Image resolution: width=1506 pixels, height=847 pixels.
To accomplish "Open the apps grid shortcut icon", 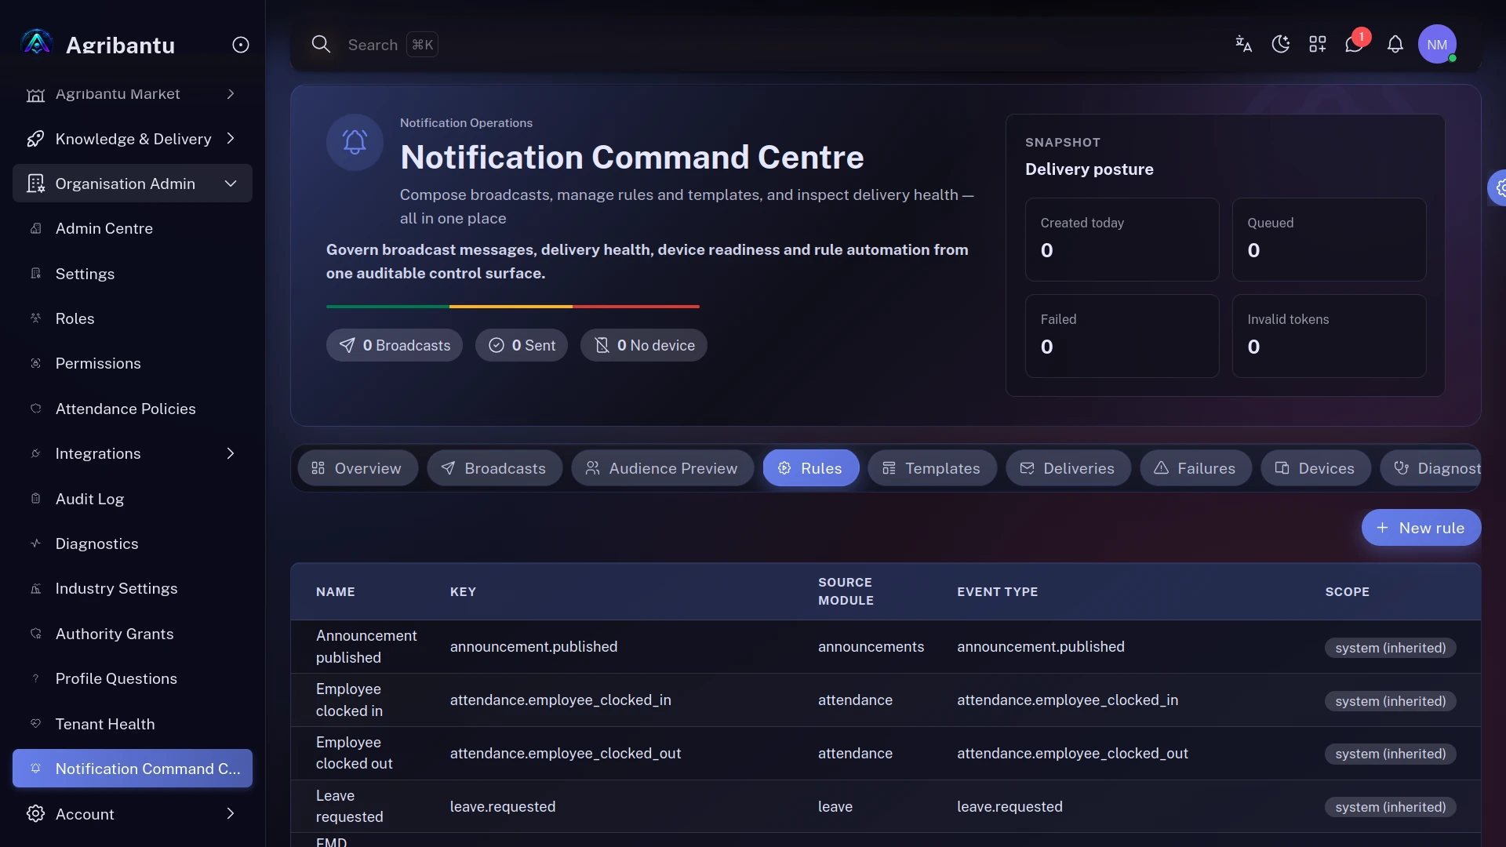I will tap(1318, 44).
